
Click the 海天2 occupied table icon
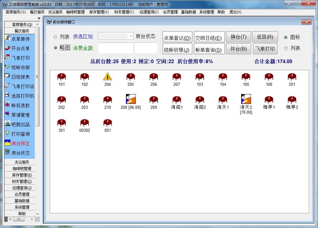[x=246, y=99]
